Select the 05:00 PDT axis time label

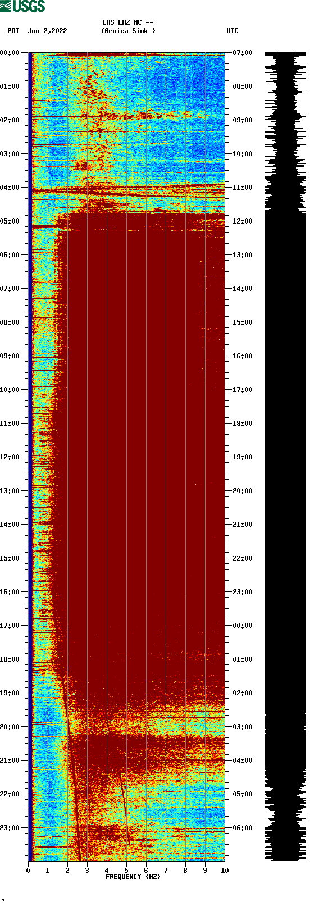pos(10,221)
